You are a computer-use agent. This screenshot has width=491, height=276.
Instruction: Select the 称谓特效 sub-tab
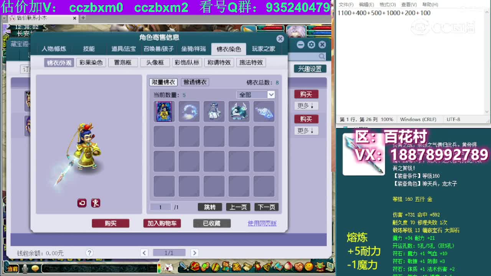(219, 62)
